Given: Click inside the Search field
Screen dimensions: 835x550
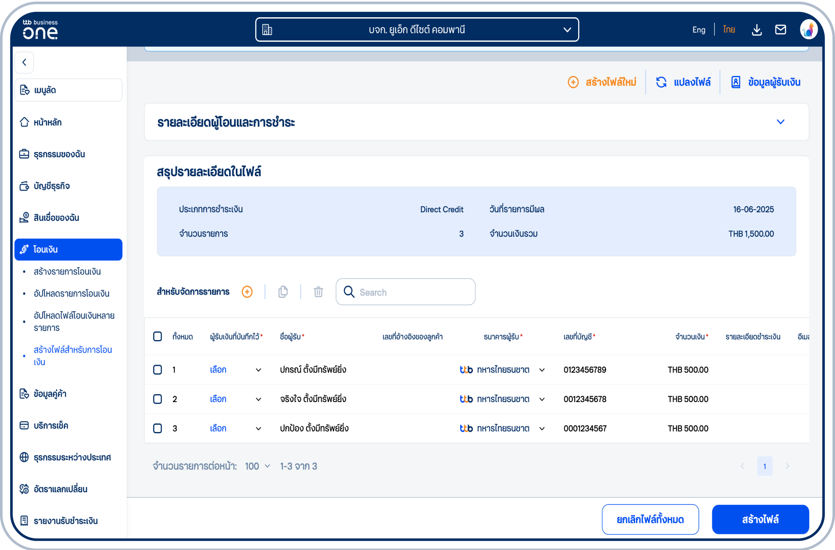Looking at the screenshot, I should [405, 292].
